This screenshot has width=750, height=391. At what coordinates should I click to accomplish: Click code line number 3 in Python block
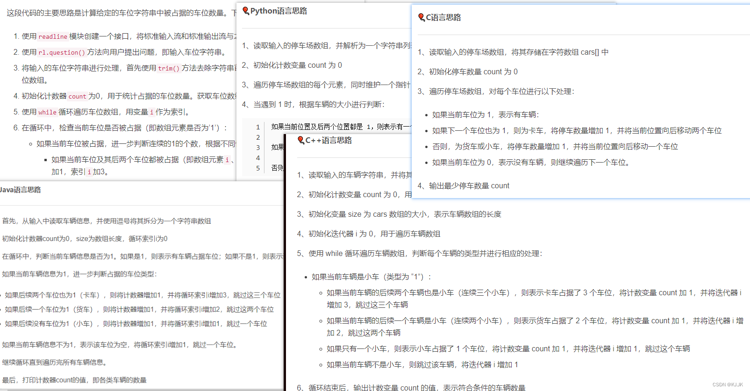click(x=258, y=147)
